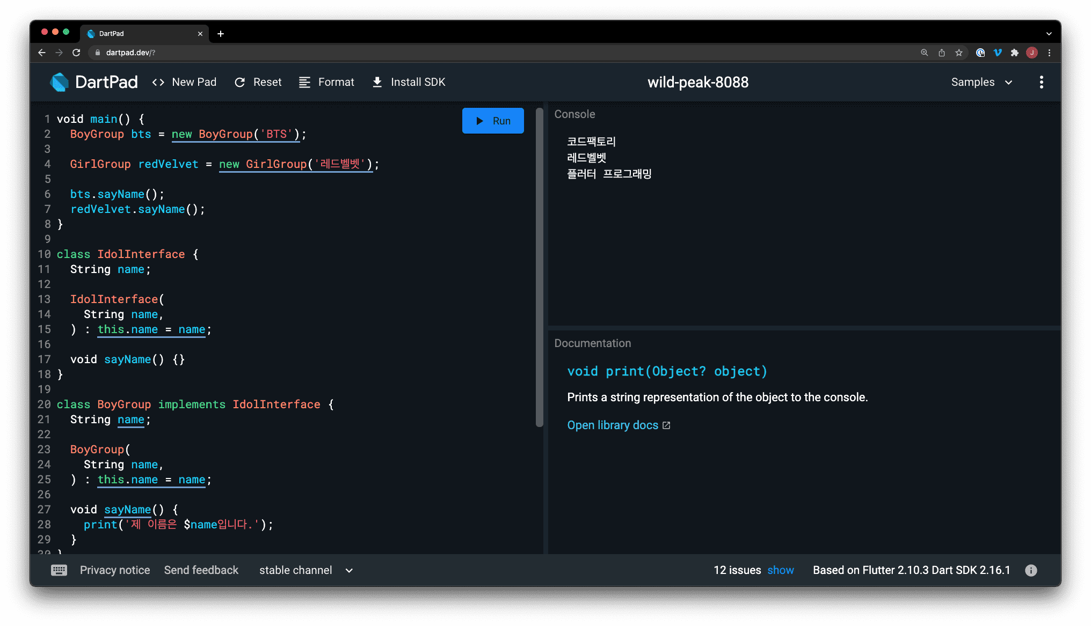Open library docs link

click(613, 425)
